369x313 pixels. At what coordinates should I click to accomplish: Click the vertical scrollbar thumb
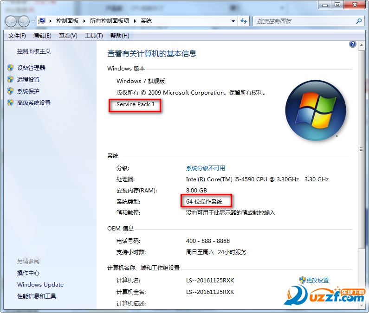click(x=361, y=149)
